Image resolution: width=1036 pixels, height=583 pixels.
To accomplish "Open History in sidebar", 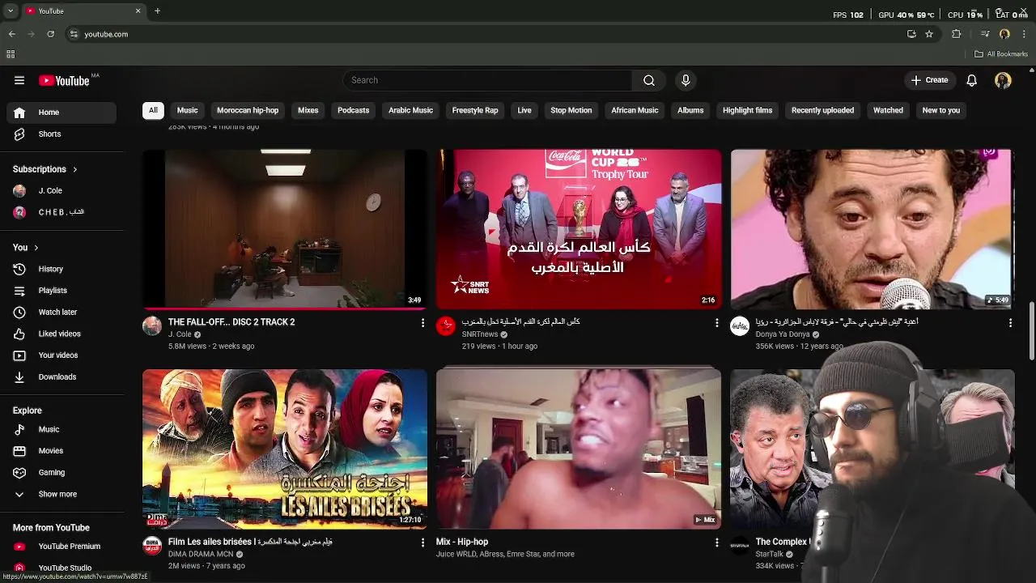I will [62, 269].
